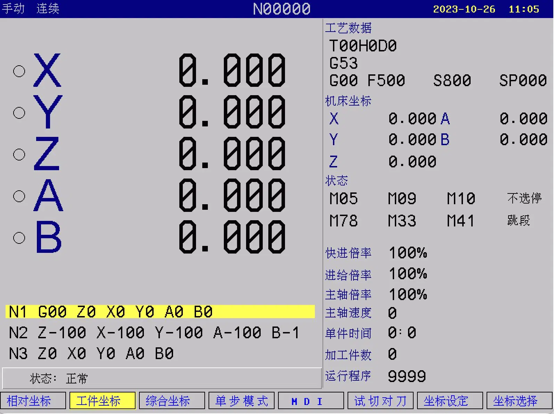The height and width of the screenshot is (414, 554).
Task: Click the 加工件数 value 0
Action: click(392, 355)
